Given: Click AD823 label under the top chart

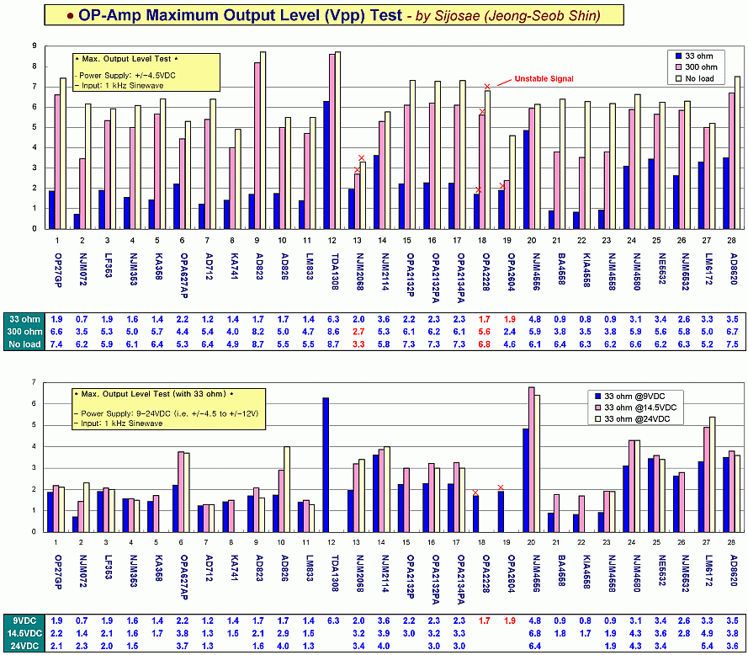Looking at the screenshot, I should pyautogui.click(x=259, y=266).
